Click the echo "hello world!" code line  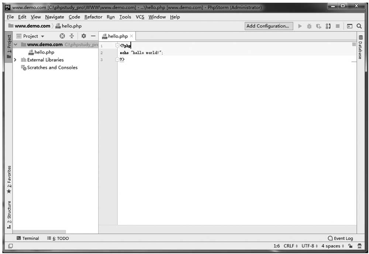click(141, 53)
